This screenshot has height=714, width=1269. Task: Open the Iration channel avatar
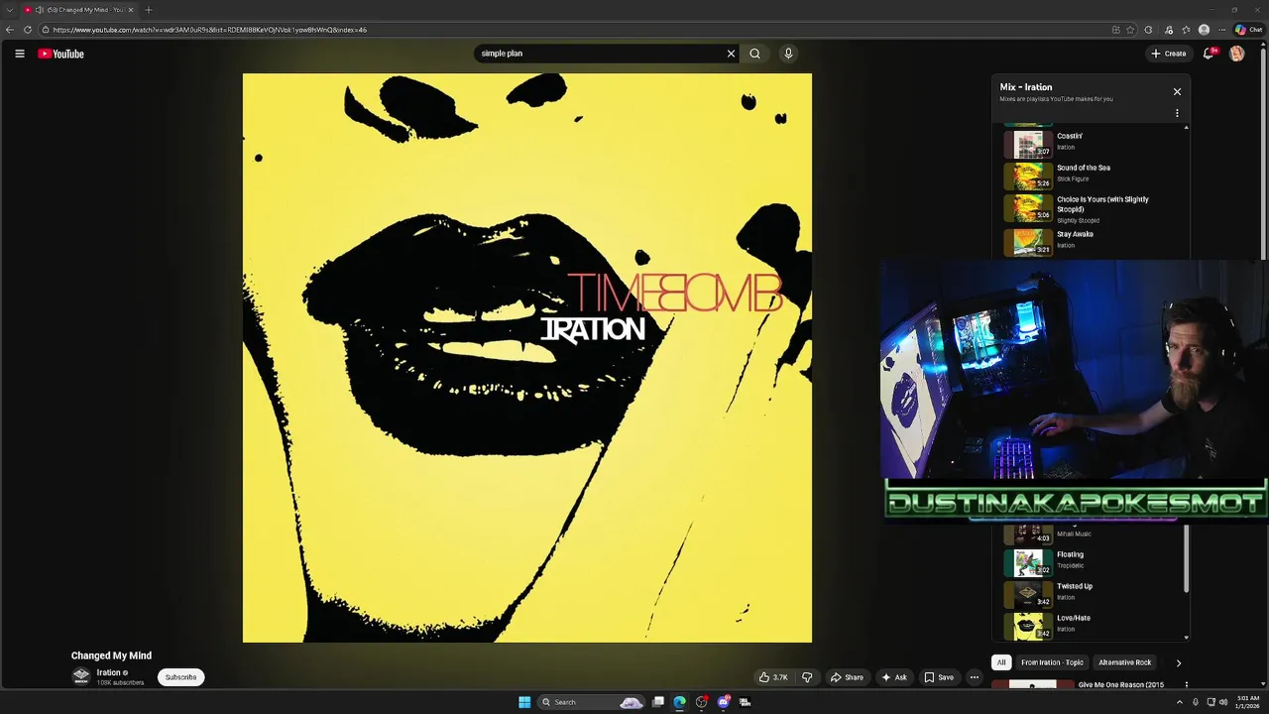[x=81, y=676]
